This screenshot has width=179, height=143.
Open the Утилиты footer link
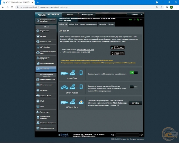(x=89, y=134)
